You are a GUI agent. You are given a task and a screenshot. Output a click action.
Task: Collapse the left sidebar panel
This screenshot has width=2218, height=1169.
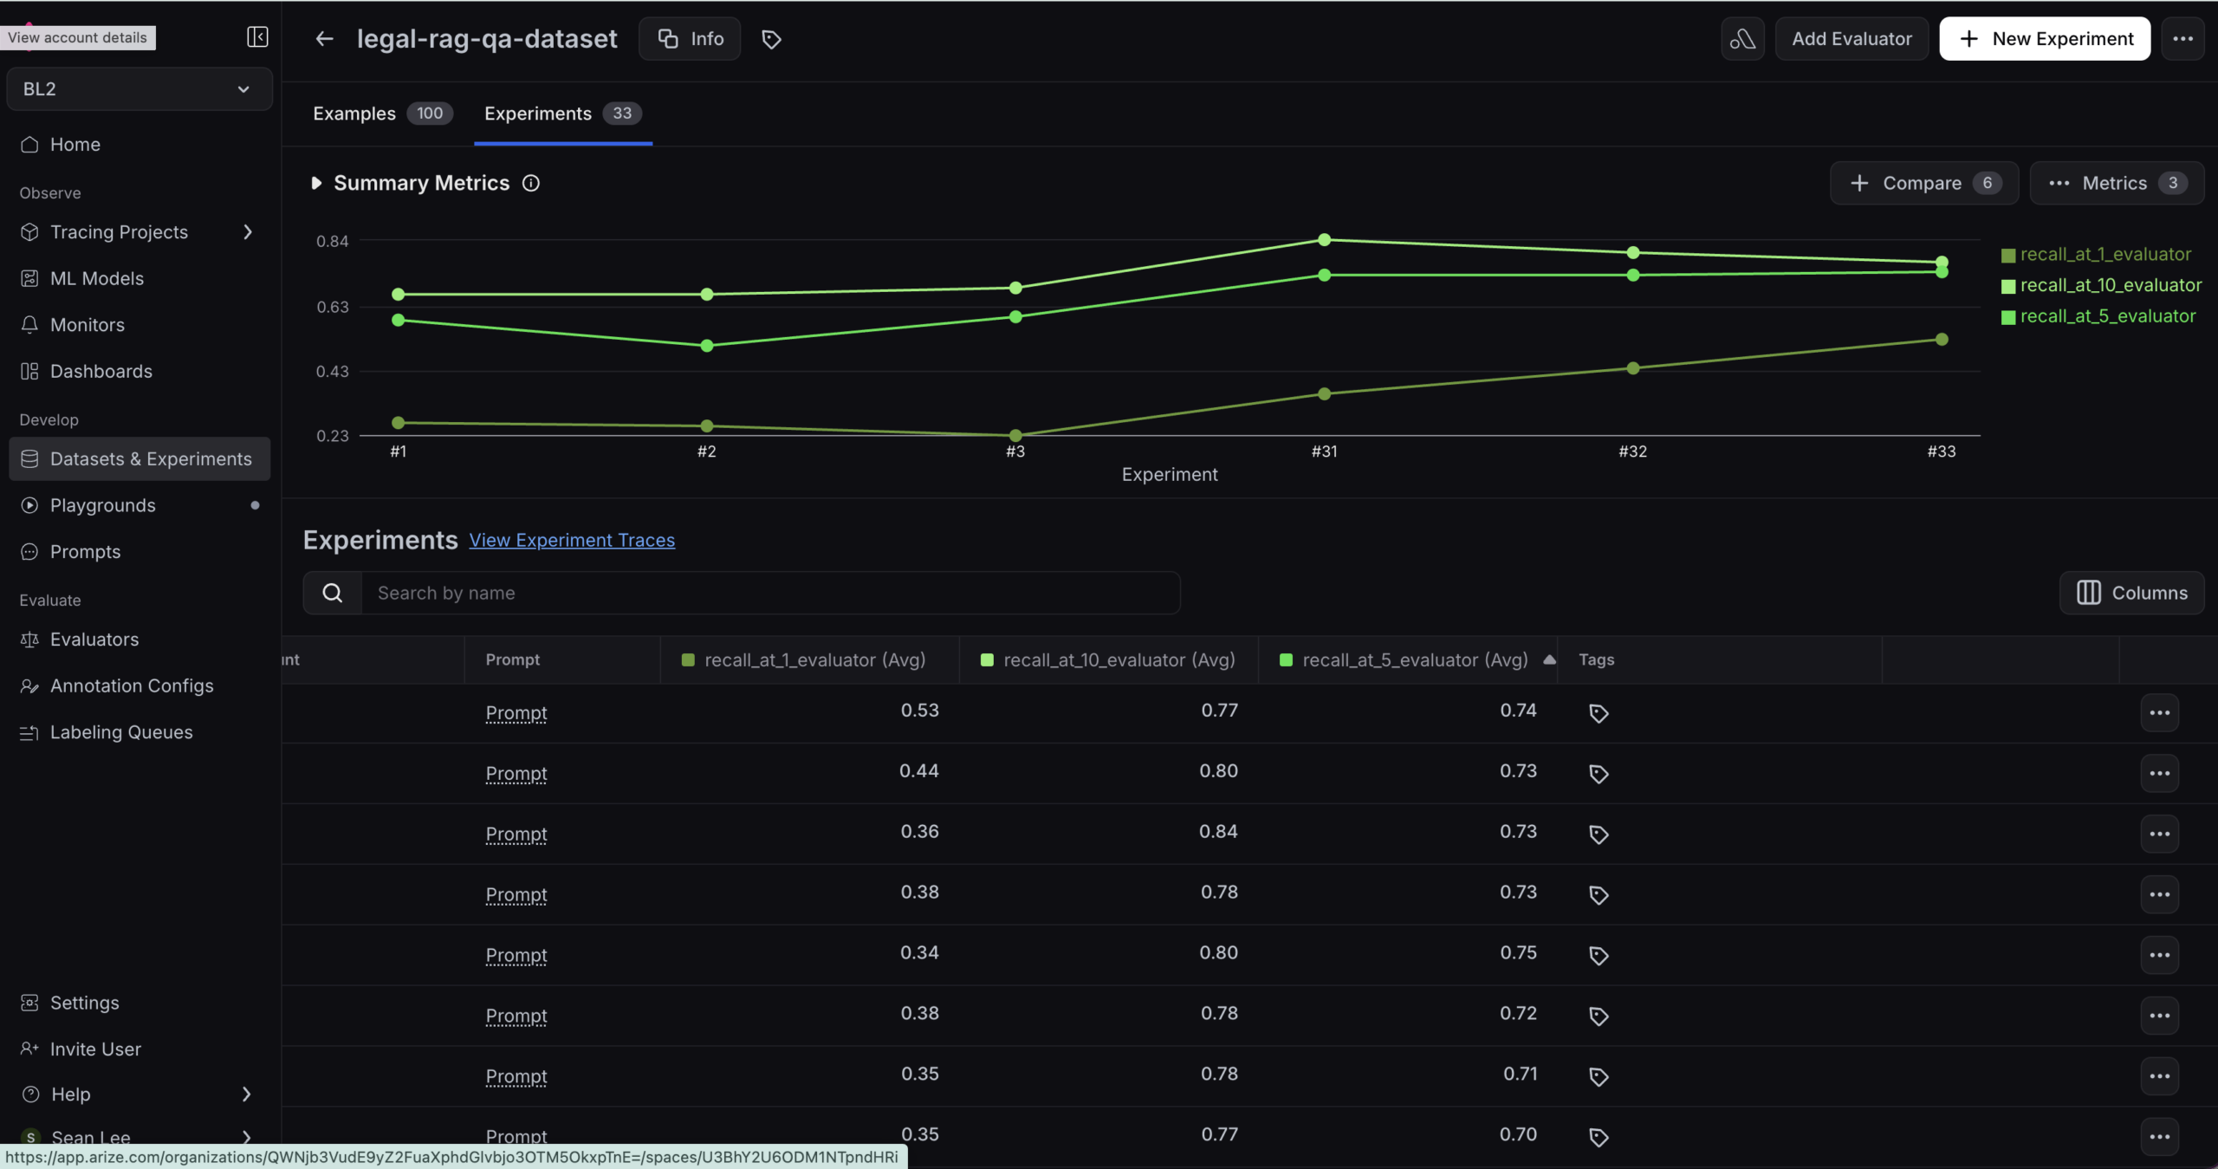(257, 37)
